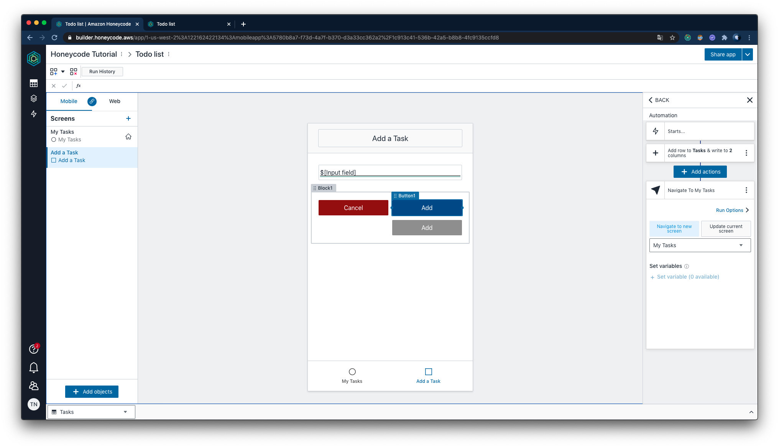Open Navigate To My Tasks options dots
The image size is (779, 448).
pyautogui.click(x=746, y=190)
